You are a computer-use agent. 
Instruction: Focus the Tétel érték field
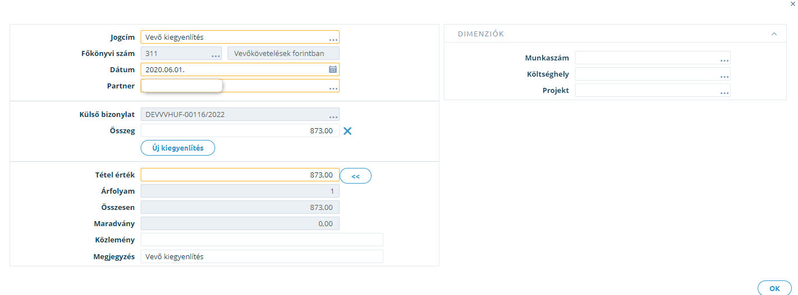coord(240,175)
